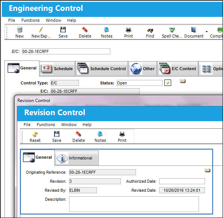Click Engineering Control toolbar grip handle
Screen dimensions: 223x218
[7, 32]
